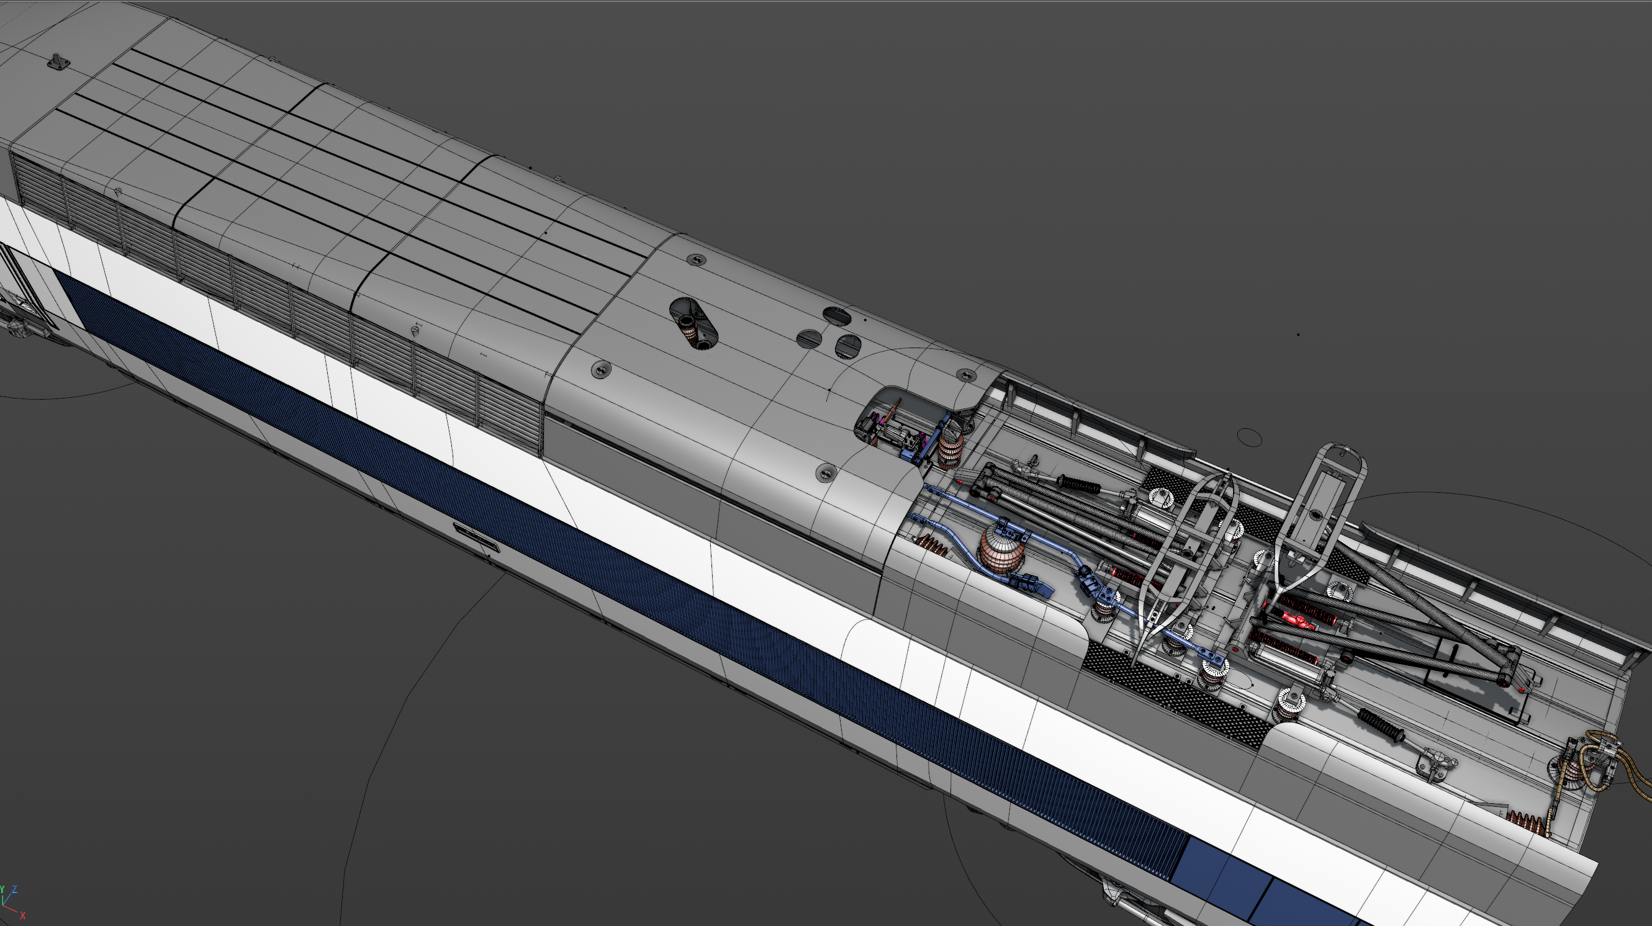Select the large dome insulator beside blue pipe

1003,551
